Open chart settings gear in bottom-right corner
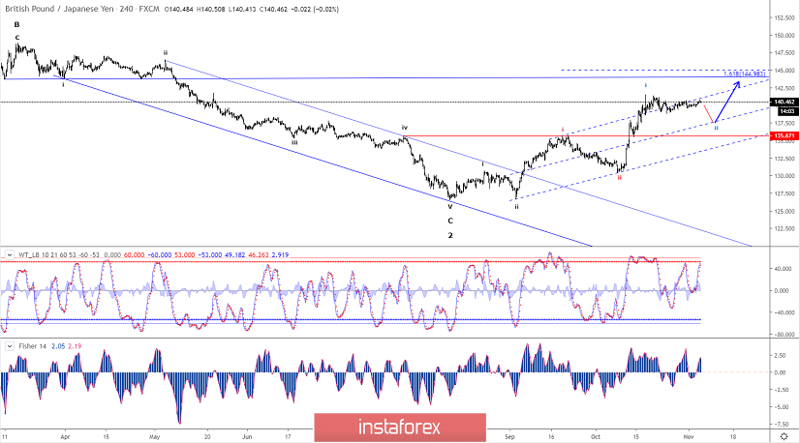800x443 pixels. 785,437
